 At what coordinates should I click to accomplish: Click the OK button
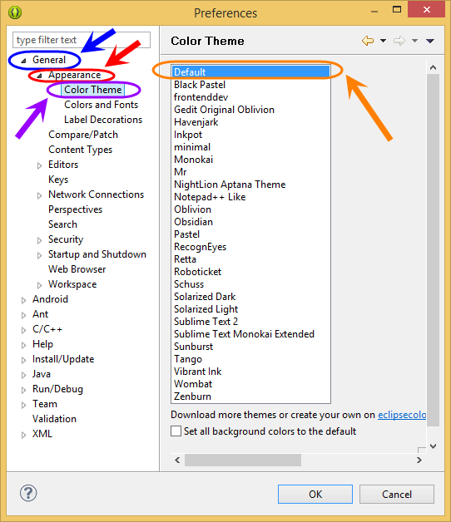(x=315, y=494)
